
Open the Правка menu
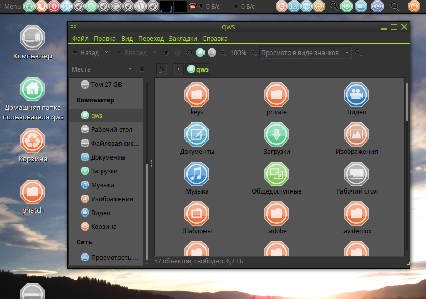pos(105,39)
